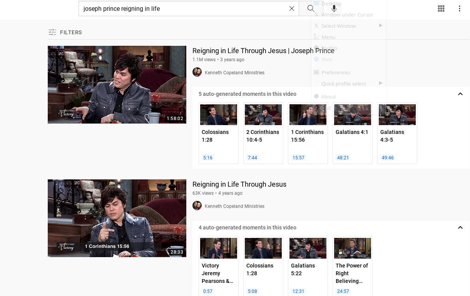Click the 48:21 timestamp
The image size is (470, 296).
343,158
